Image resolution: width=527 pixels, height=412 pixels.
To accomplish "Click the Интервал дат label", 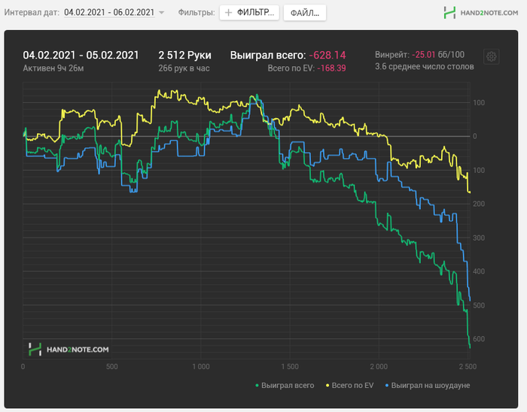I will [x=32, y=13].
